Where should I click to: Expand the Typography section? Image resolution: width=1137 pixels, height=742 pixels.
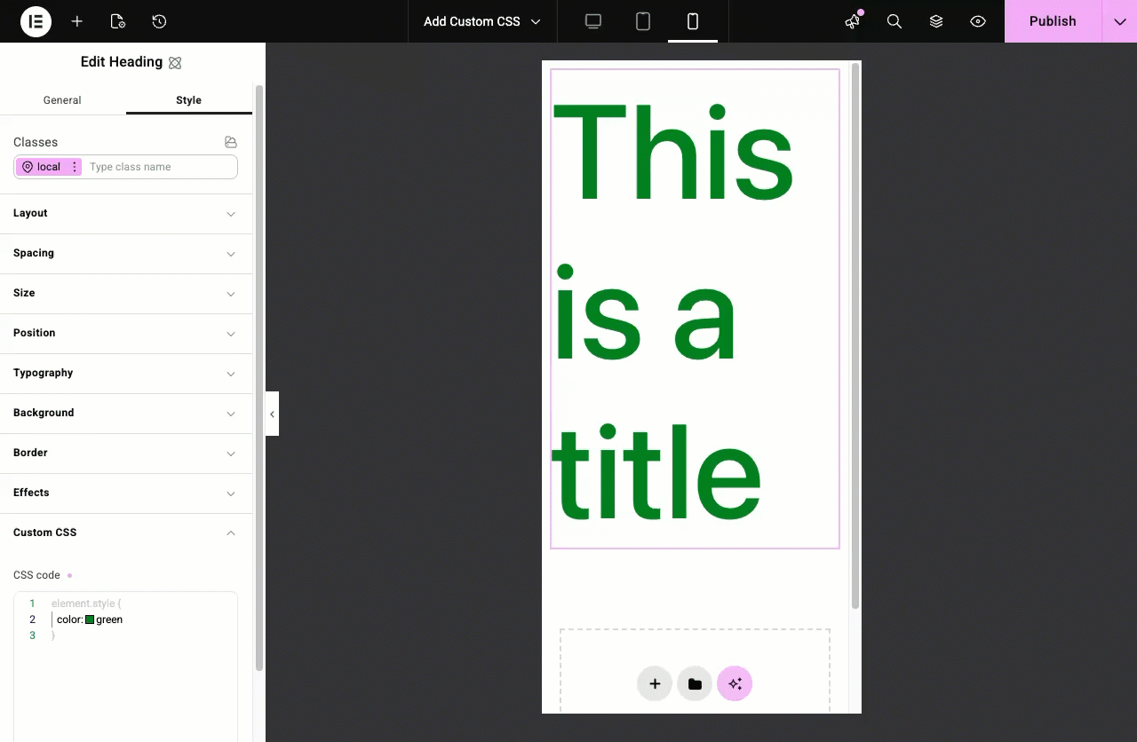pyautogui.click(x=125, y=373)
